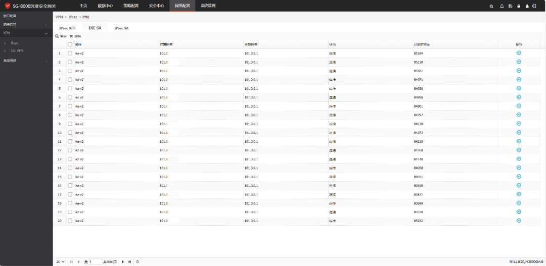The image size is (546, 266).
Task: Refresh the table using the reload icon
Action: [x=138, y=262]
